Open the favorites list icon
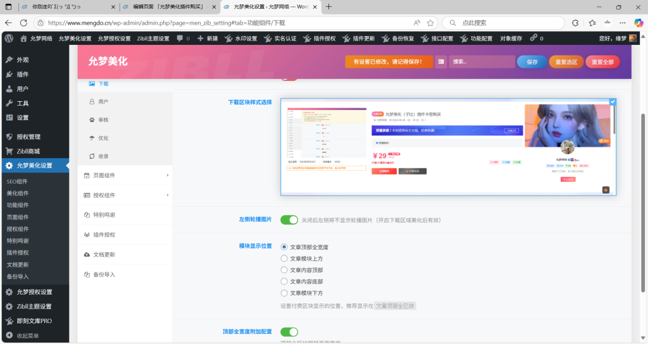648x344 pixels. [592, 23]
